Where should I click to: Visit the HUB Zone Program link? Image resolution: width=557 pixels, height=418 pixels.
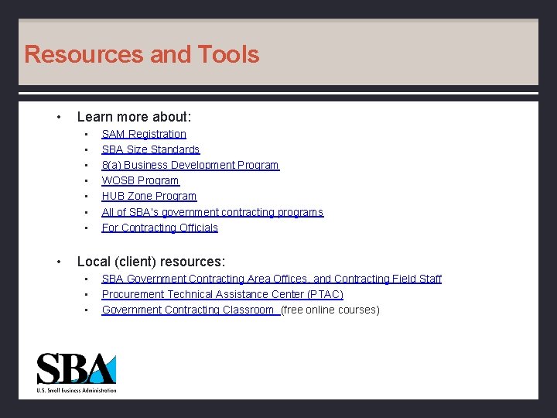coord(149,196)
